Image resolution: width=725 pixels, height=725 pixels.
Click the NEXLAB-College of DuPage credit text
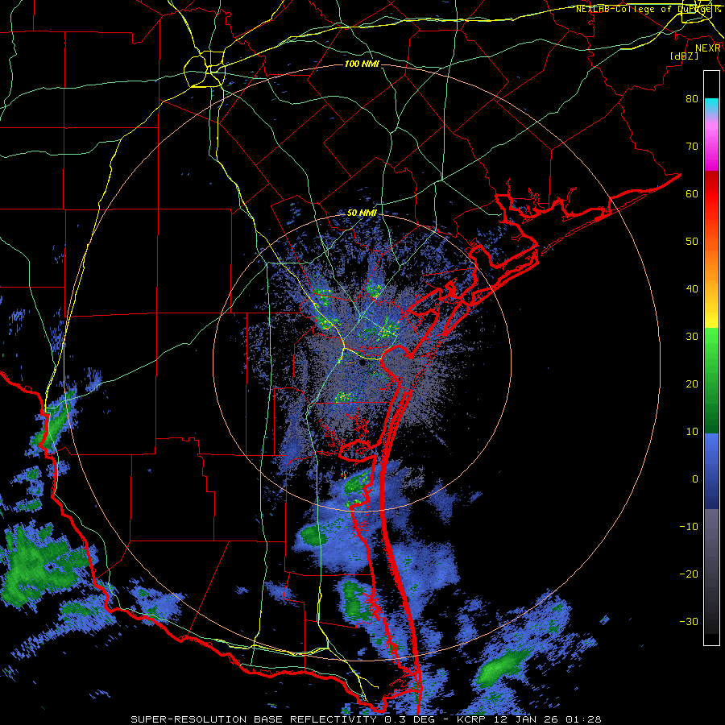pyautogui.click(x=648, y=9)
